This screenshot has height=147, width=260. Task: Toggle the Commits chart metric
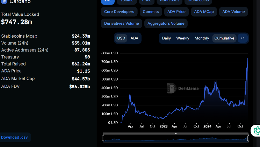151,12
